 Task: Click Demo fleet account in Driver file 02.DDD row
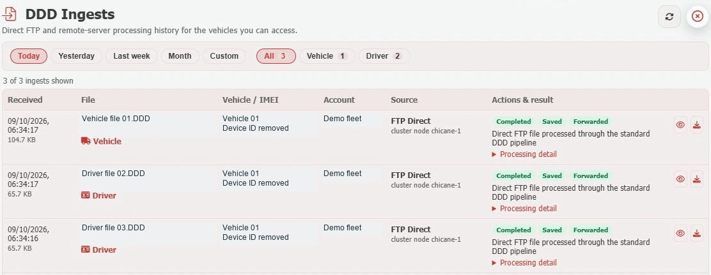pyautogui.click(x=342, y=174)
